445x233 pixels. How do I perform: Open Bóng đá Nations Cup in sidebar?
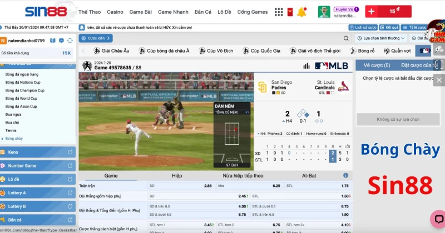click(x=23, y=83)
